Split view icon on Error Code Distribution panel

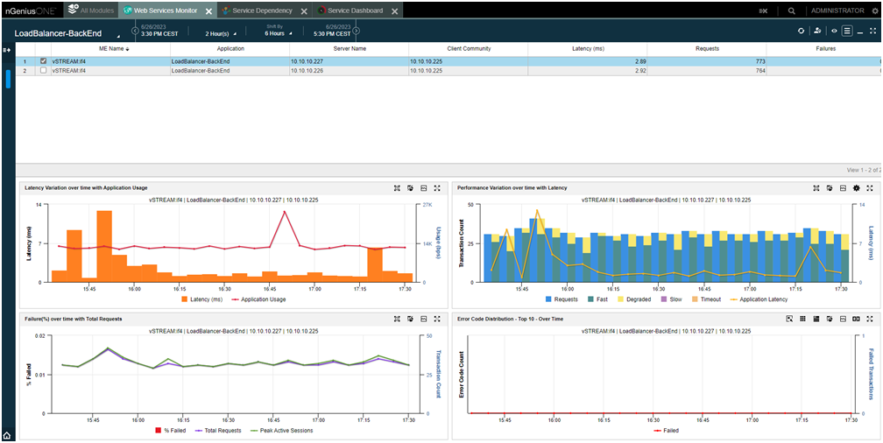coord(856,319)
